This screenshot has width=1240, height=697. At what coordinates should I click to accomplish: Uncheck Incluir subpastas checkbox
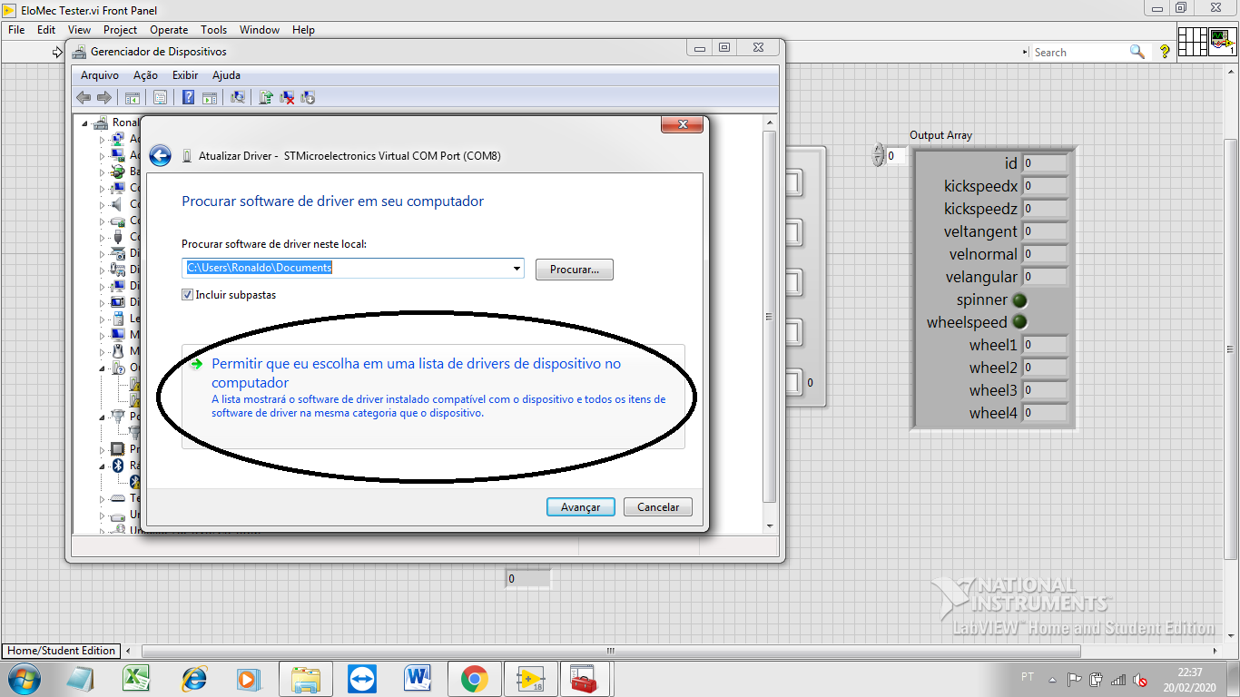click(188, 295)
